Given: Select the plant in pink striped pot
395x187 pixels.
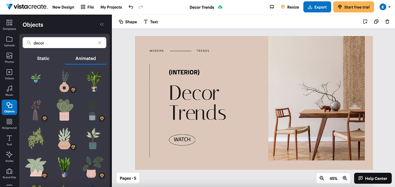Looking at the screenshot, I should 93,167.
